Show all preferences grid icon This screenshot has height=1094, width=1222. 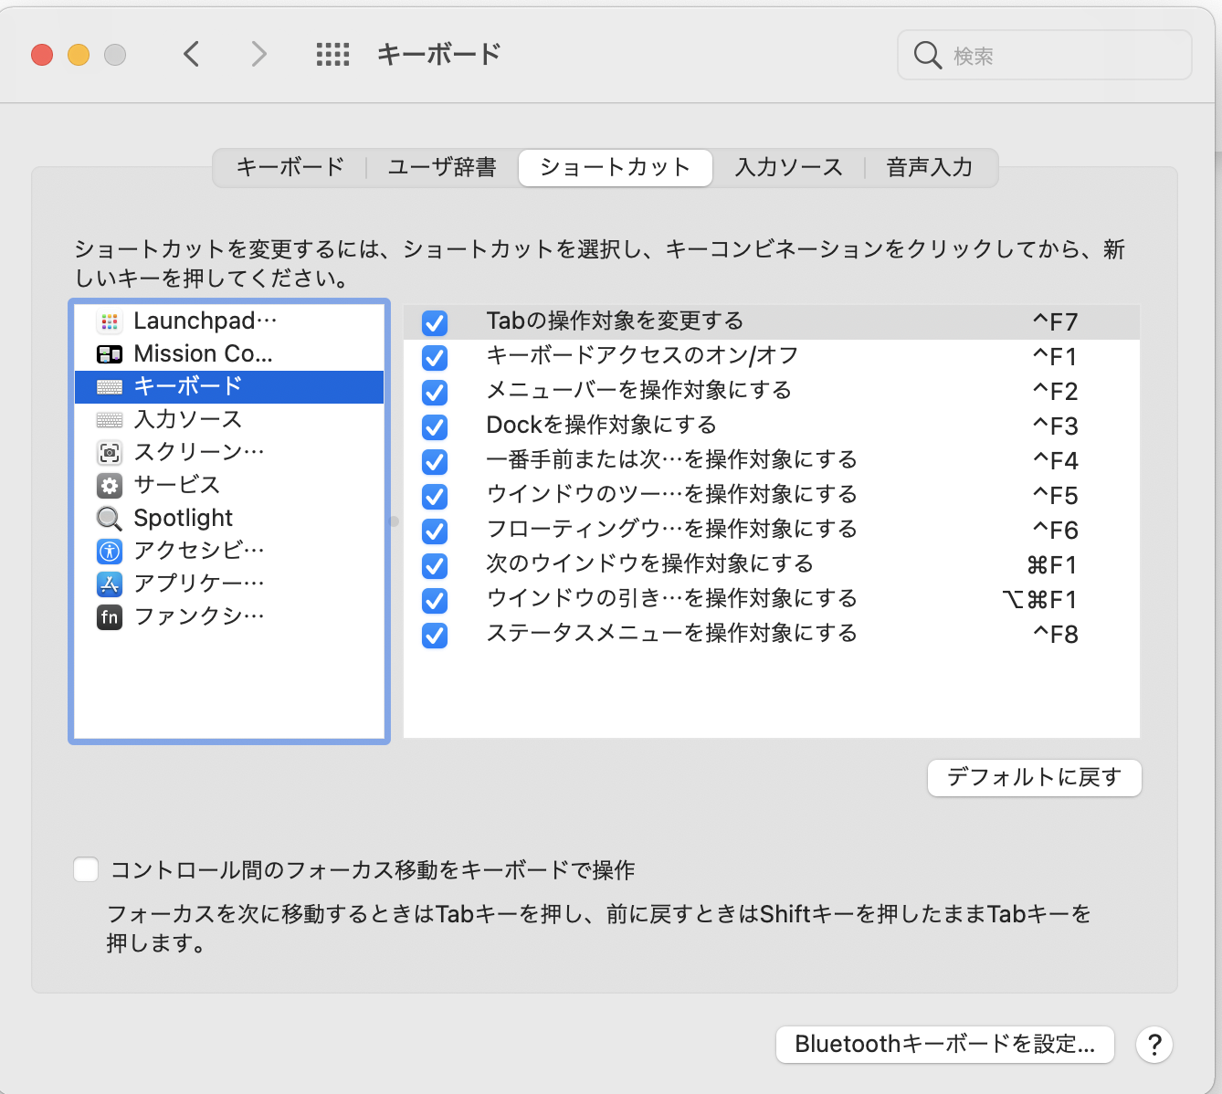332,55
